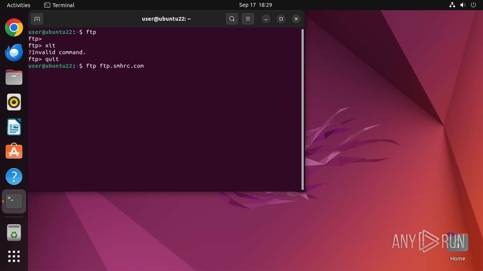Open the power system menu icon
This screenshot has width=483, height=271.
pos(474,5)
